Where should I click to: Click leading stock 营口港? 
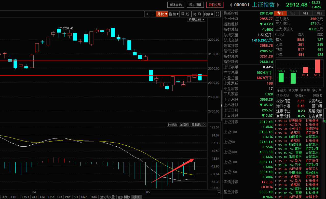[x=317, y=106]
